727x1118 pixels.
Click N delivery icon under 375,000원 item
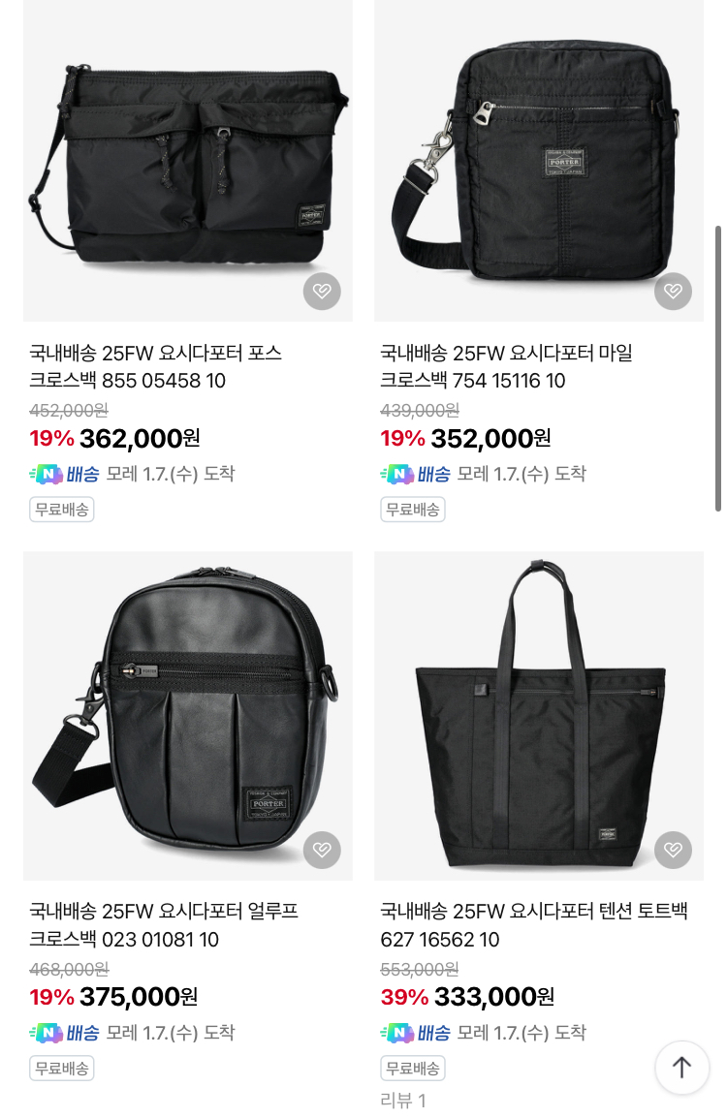click(47, 1033)
